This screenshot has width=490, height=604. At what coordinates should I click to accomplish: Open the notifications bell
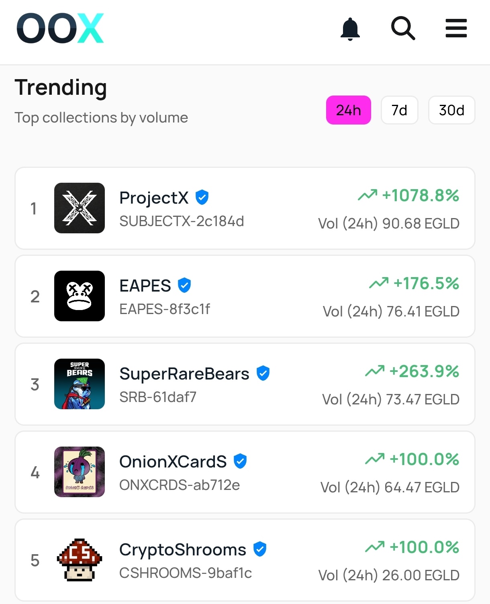click(x=350, y=29)
